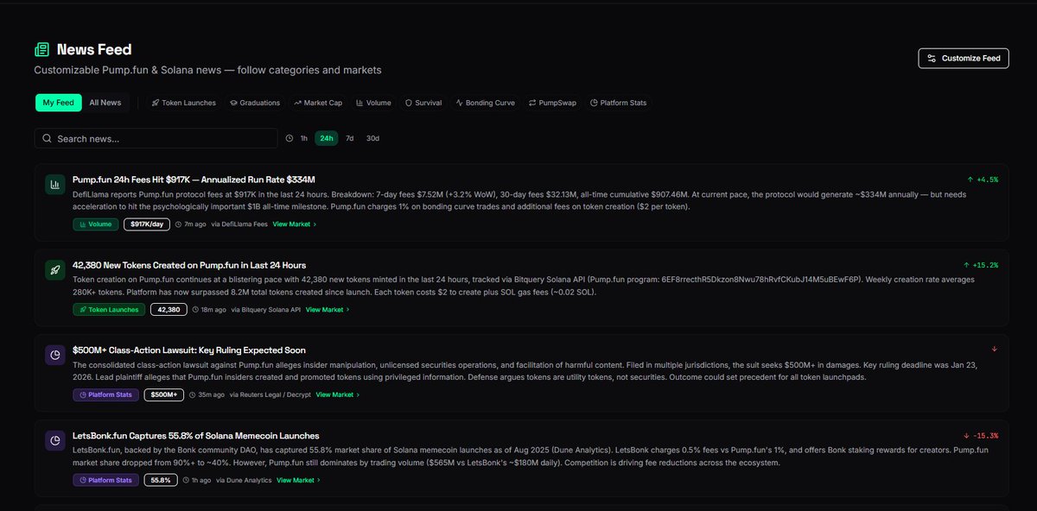
Task: Select the 1h time range
Action: (x=303, y=138)
